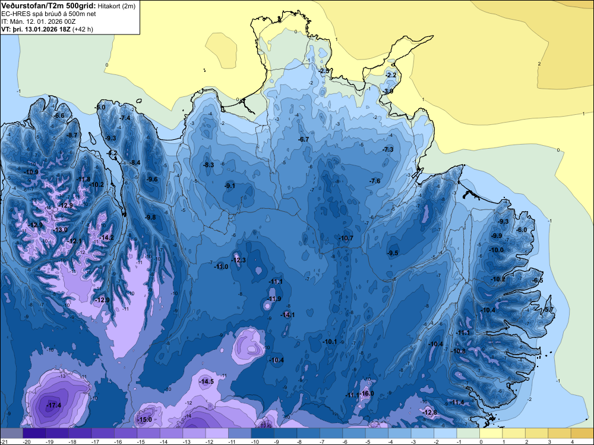Click the -11.0 temperature label

tap(221, 267)
